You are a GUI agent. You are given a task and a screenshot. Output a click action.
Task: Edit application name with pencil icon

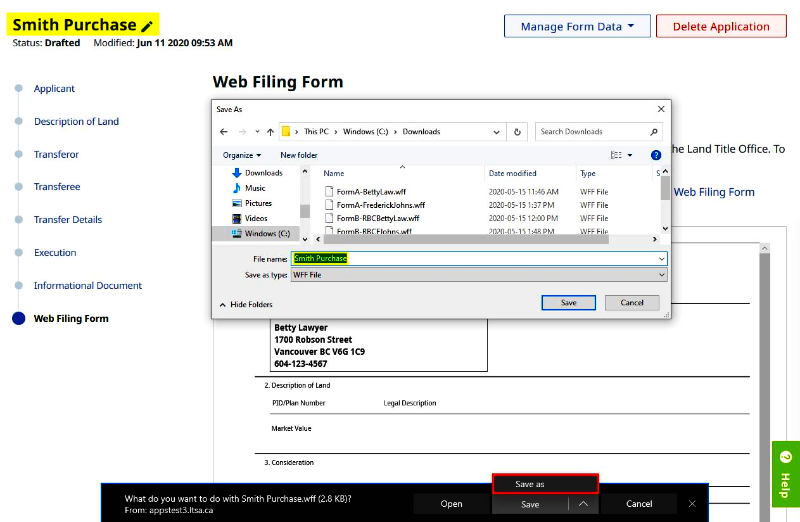[147, 26]
